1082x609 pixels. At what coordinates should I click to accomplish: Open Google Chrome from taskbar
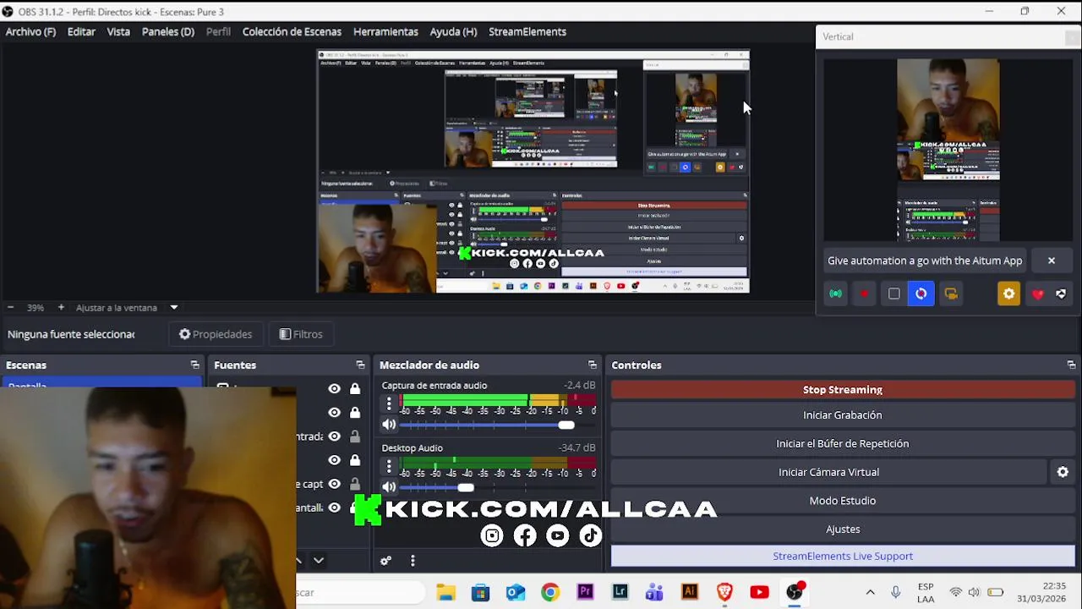coord(550,592)
